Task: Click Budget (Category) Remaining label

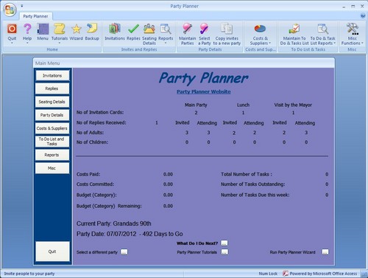Action: (x=109, y=206)
